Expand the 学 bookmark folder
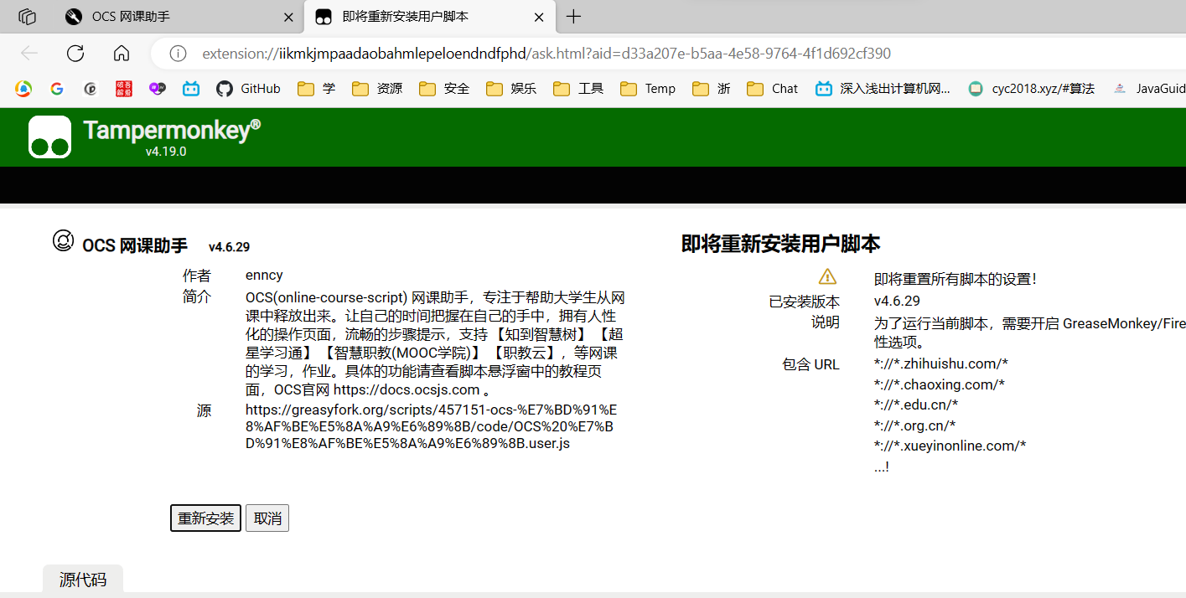 317,89
